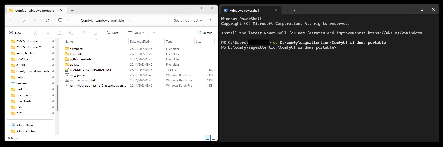This screenshot has height=147, width=443.
Task: Click the Delete trash icon
Action: coord(95,33)
